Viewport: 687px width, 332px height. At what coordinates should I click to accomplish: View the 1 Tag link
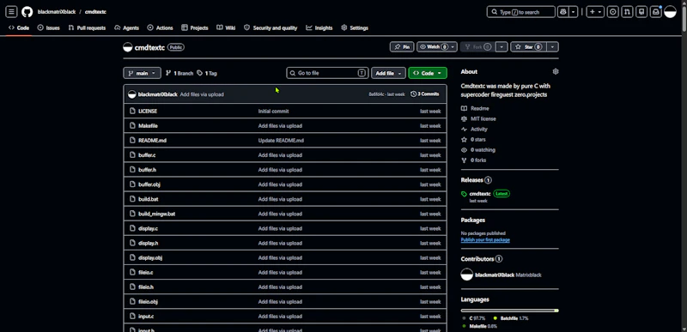pos(207,74)
